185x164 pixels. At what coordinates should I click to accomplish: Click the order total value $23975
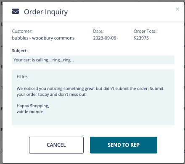[x=141, y=38]
